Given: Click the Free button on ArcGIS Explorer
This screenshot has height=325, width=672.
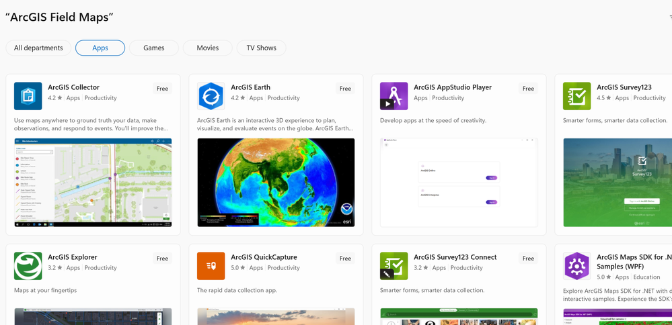Looking at the screenshot, I should [x=162, y=259].
